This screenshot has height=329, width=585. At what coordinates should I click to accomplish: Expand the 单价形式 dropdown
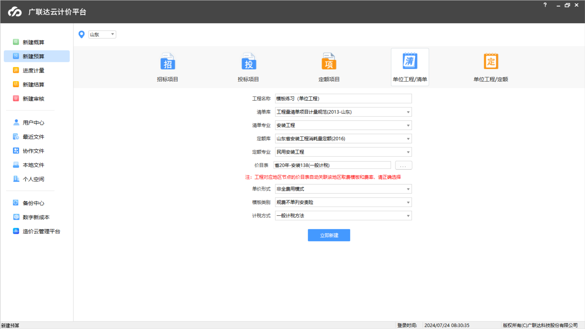408,189
